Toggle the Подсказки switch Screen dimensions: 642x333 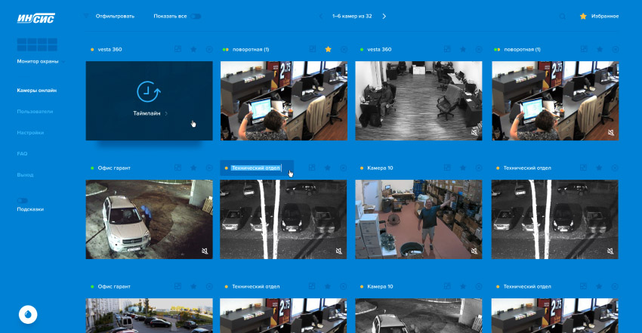pos(23,200)
